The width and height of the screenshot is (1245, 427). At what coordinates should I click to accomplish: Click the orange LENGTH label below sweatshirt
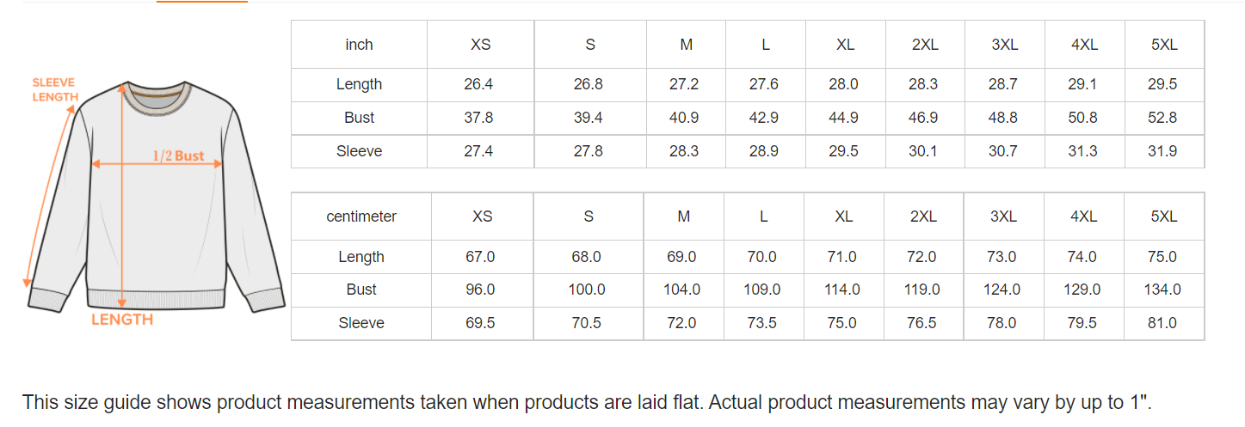point(122,320)
